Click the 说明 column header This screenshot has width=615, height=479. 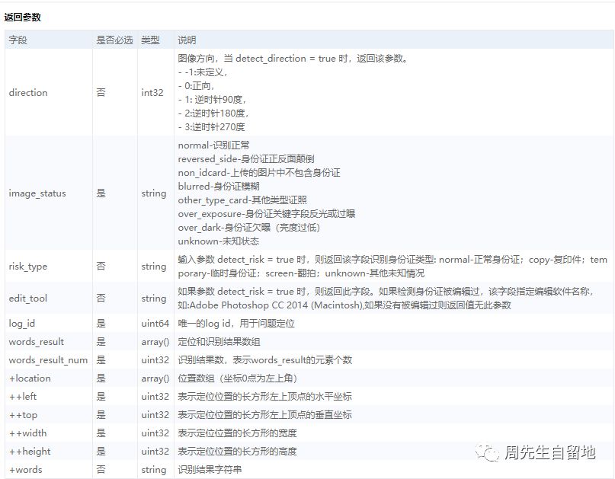click(187, 40)
